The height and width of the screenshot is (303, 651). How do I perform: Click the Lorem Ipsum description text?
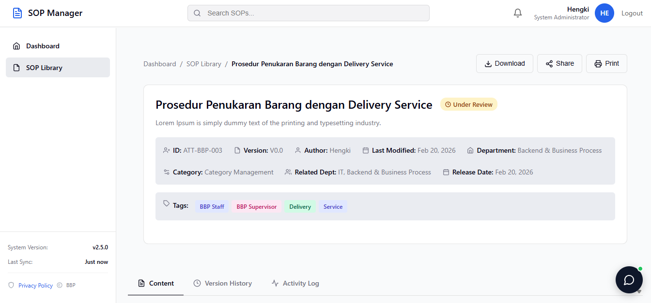268,123
